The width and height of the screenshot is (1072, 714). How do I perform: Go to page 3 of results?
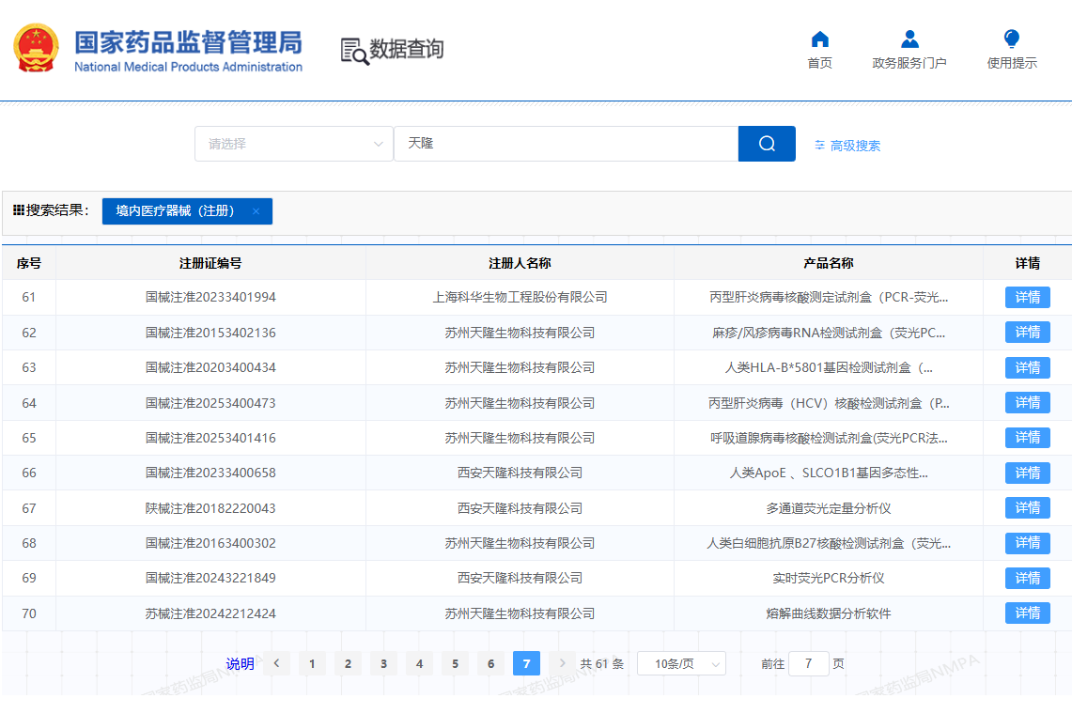pyautogui.click(x=383, y=663)
